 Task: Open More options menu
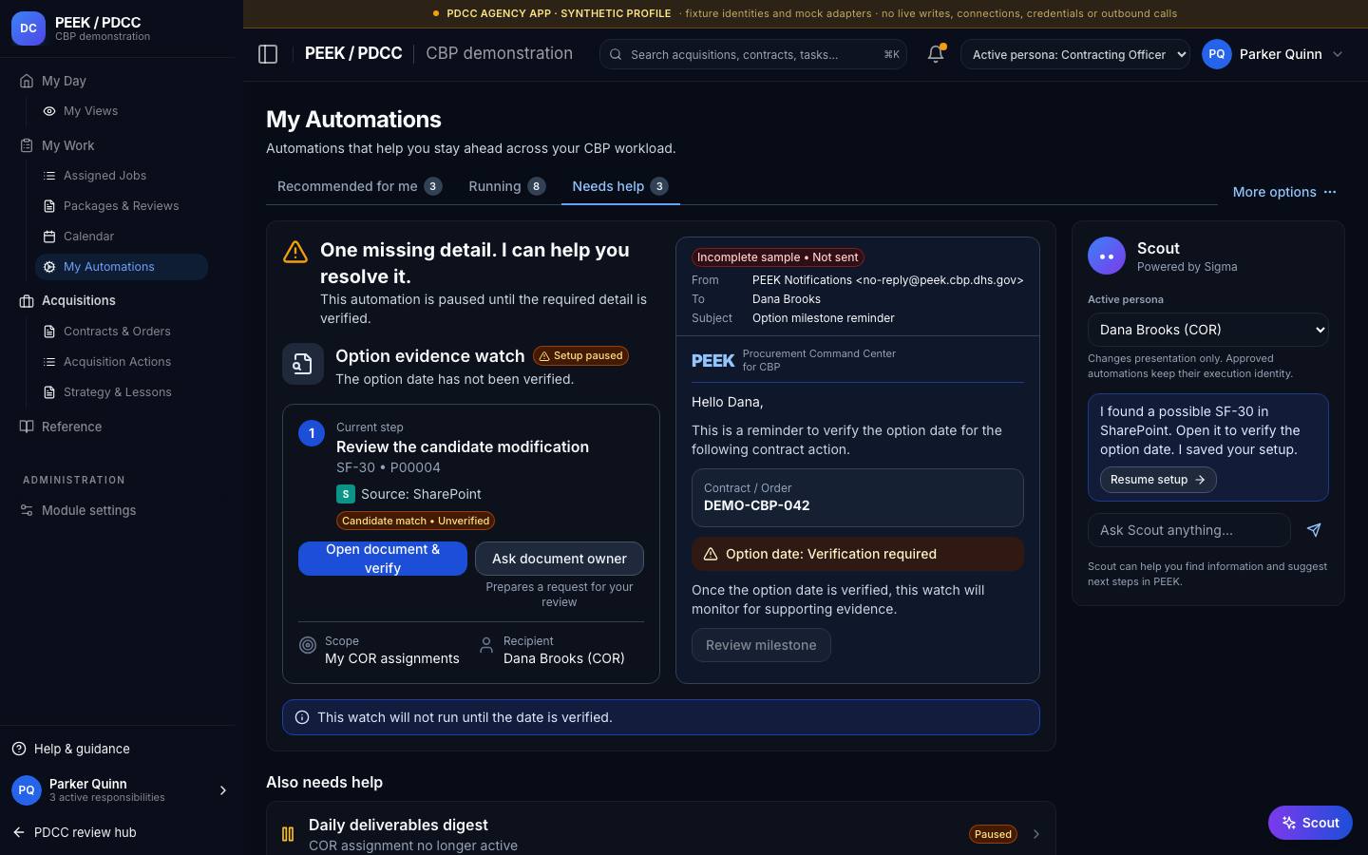point(1284,192)
